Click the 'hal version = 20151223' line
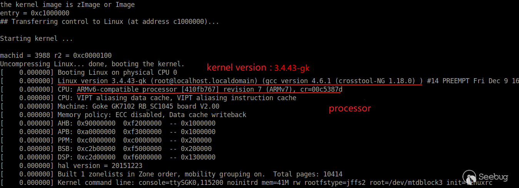Screen dimensions: 519x188 click(x=71, y=166)
